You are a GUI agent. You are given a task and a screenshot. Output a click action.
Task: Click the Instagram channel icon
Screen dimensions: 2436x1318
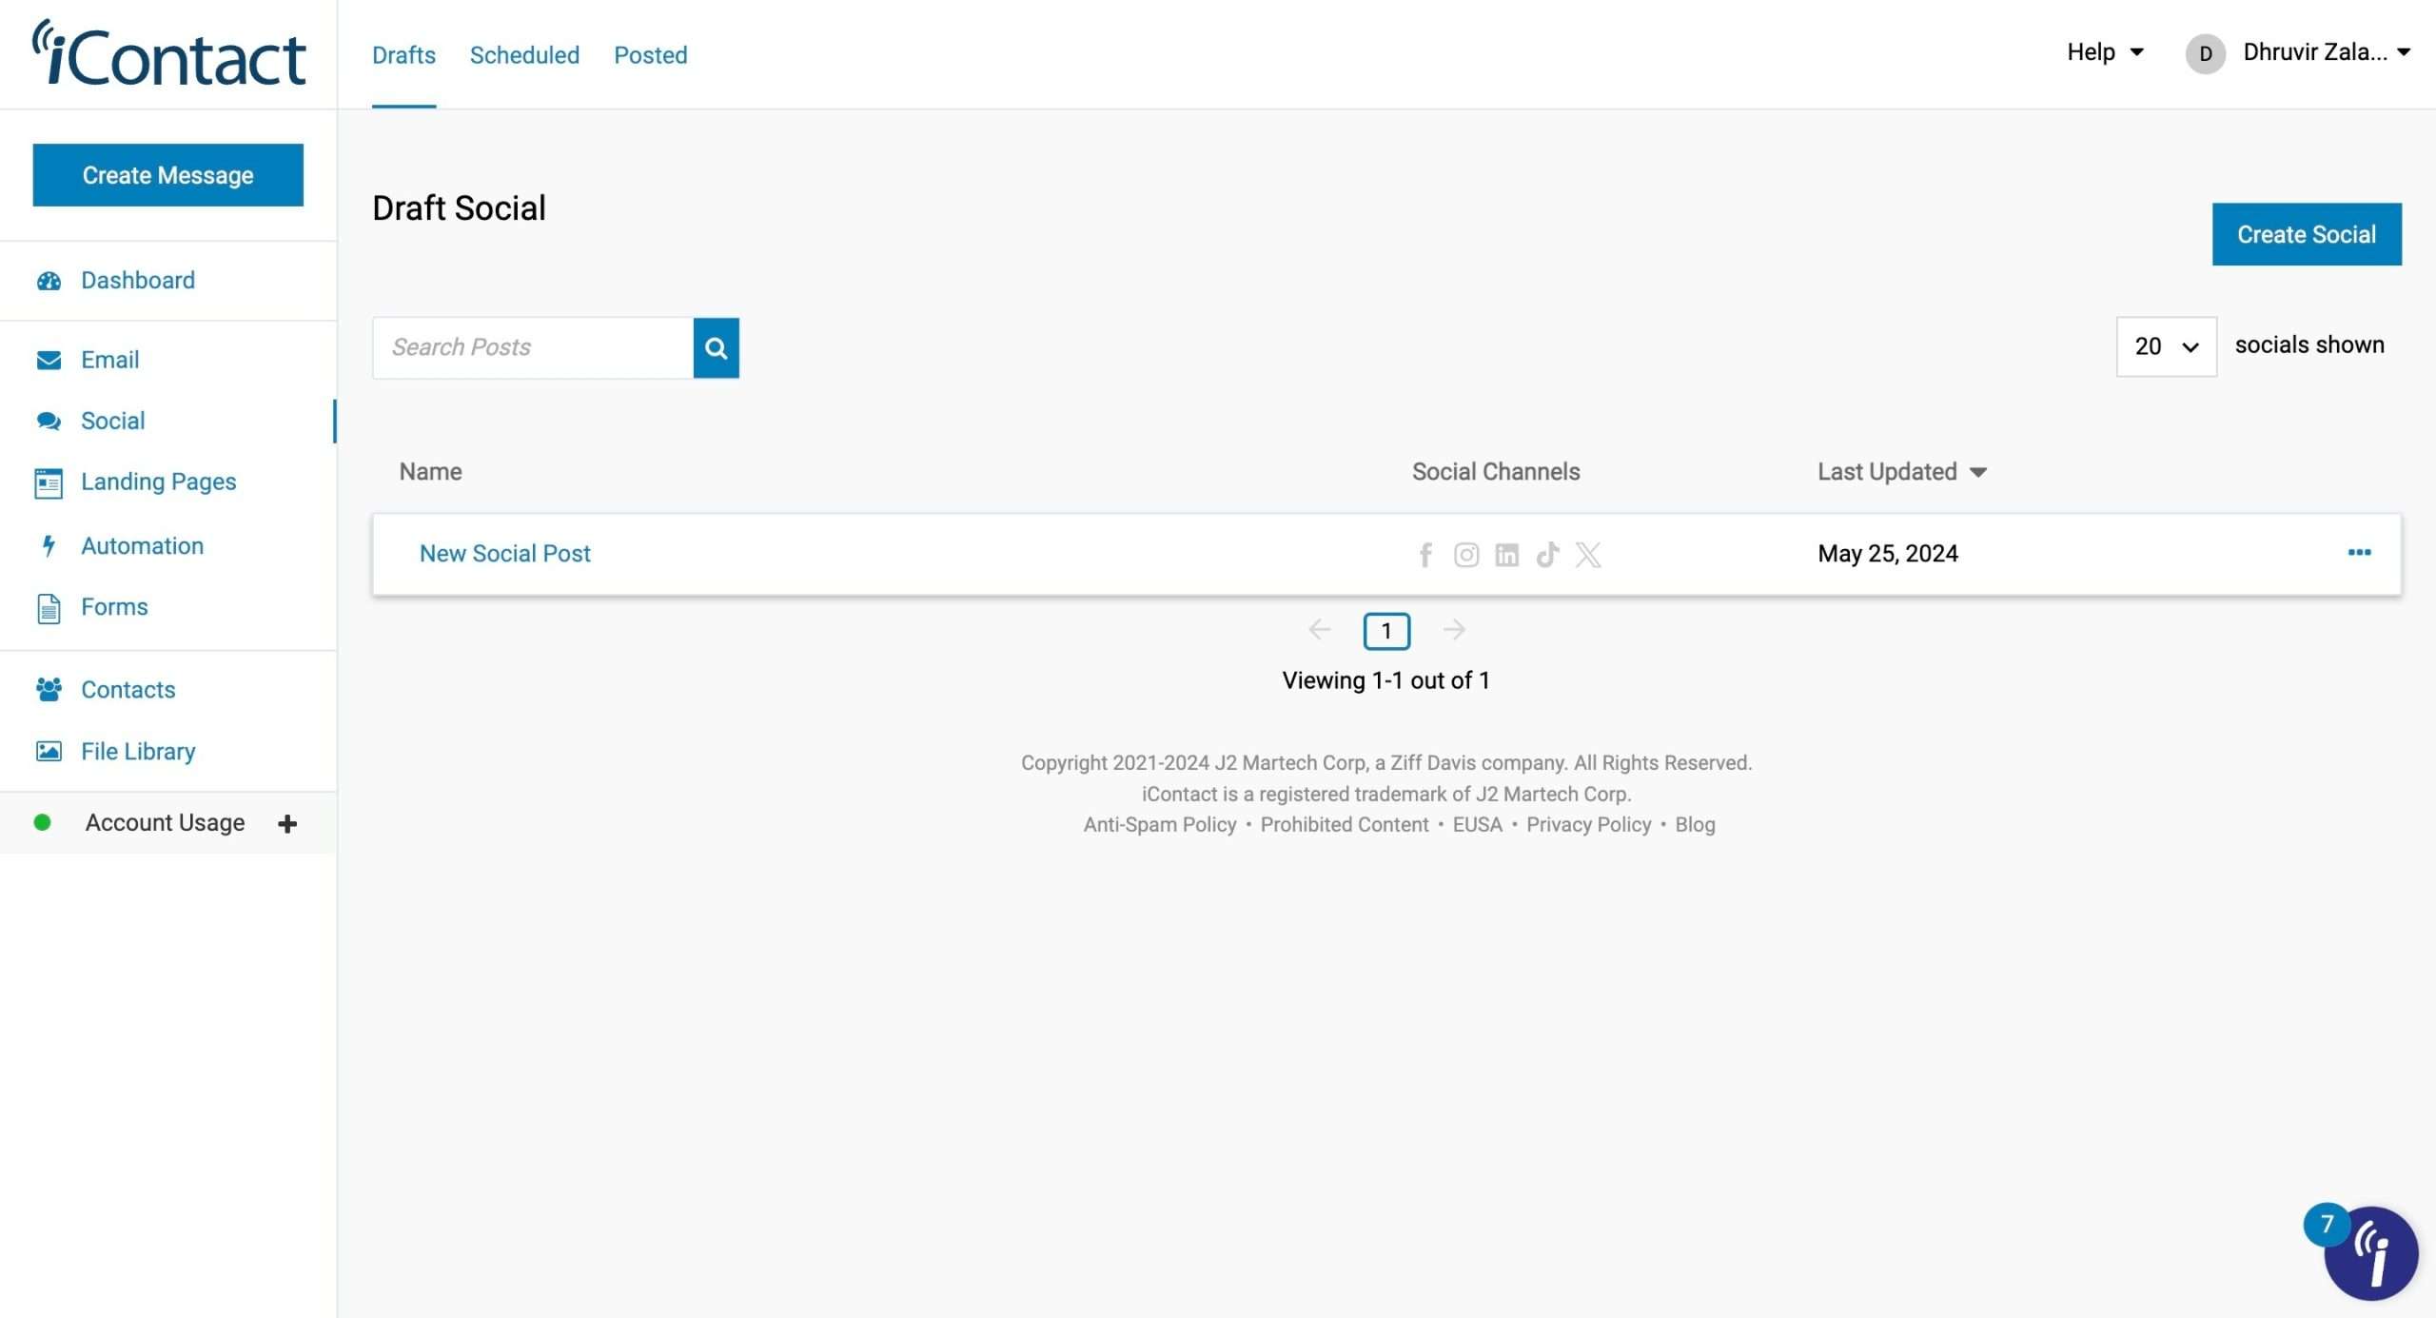click(x=1466, y=554)
